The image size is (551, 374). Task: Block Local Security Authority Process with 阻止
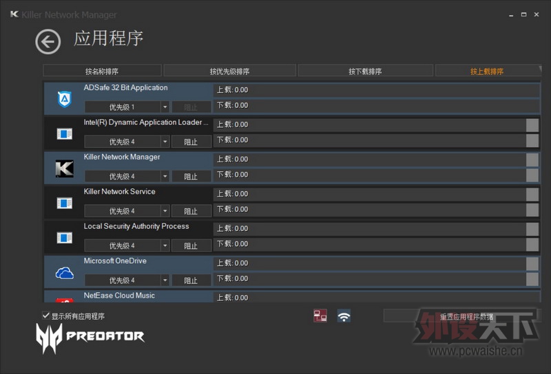coord(191,246)
